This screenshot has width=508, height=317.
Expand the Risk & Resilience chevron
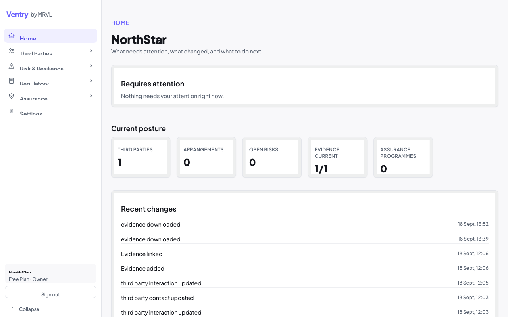pos(91,66)
